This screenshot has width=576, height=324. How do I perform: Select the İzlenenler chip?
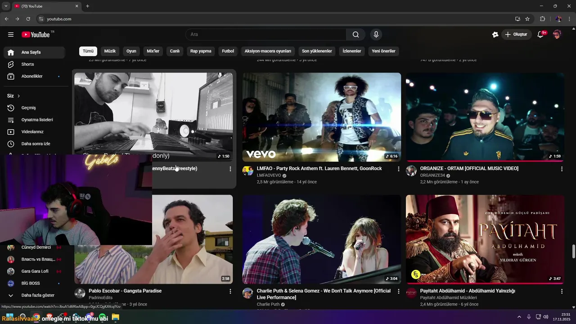pos(352,51)
